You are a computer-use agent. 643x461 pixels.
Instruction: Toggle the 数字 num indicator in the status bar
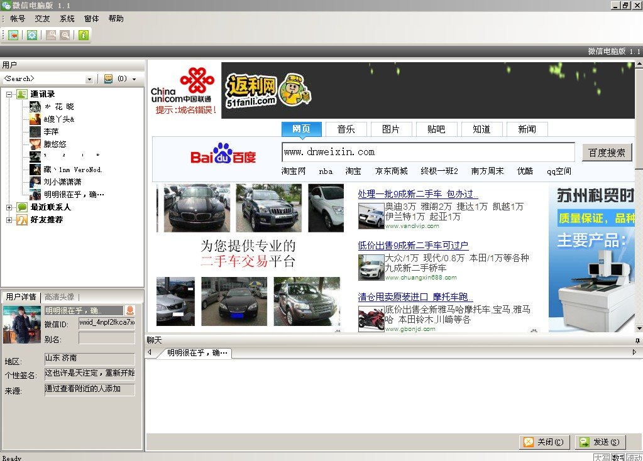click(618, 457)
